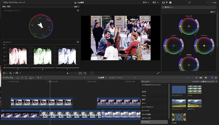Toggle the audio skimming waveform icon
The height and width of the screenshot is (125, 219).
coord(192,78)
